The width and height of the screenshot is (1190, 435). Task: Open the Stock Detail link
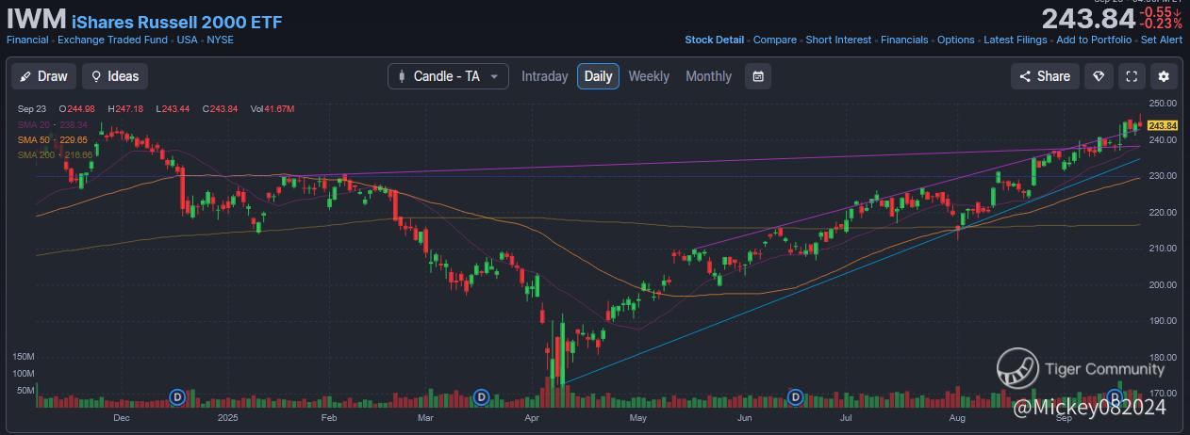pos(714,40)
